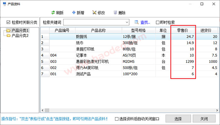Click the 型号规格 column header
Viewport: 220px width, 125px height.
139,30
